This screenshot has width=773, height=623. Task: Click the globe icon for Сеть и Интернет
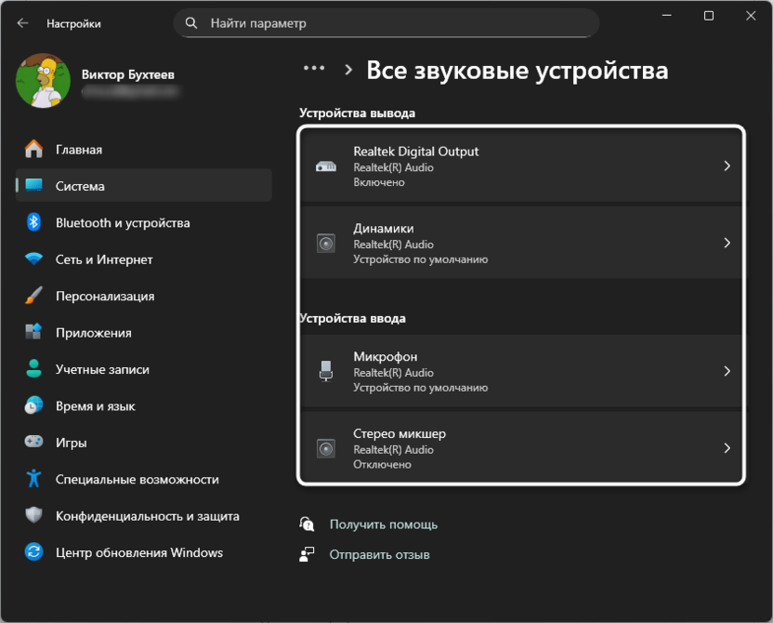[x=34, y=259]
